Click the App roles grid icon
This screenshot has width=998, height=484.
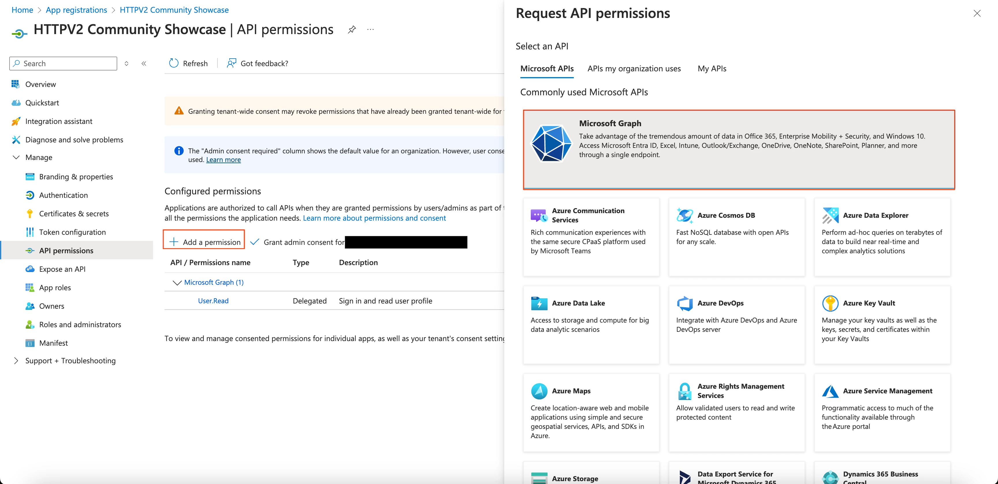(x=30, y=288)
